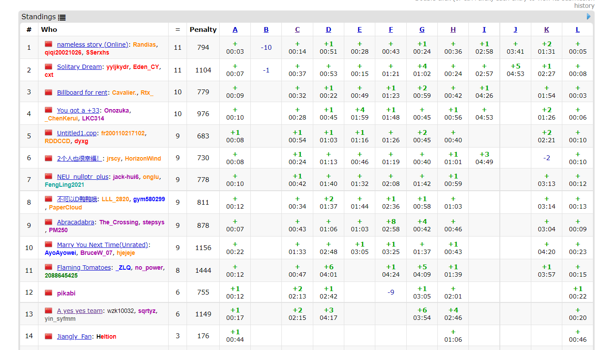606x350 pixels.
Task: Open problem L from column header
Action: pyautogui.click(x=578, y=30)
